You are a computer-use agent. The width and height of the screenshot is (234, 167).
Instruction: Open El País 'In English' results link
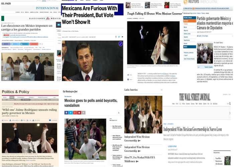pos(26,37)
